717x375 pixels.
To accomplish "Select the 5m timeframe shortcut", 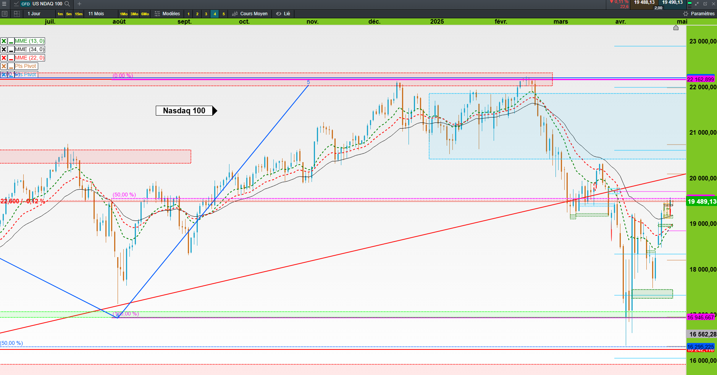I will (69, 14).
